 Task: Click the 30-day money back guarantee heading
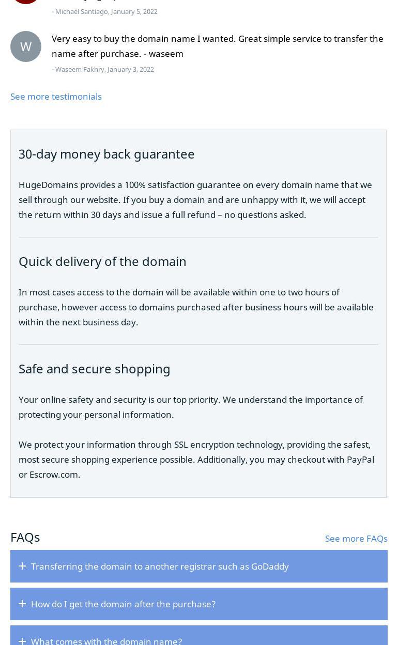(106, 154)
